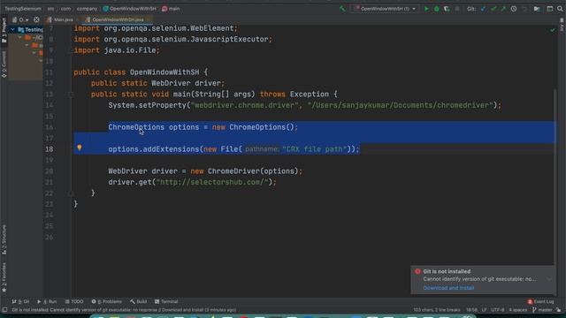Image resolution: width=566 pixels, height=318 pixels.
Task: Click the Git not installed status bar message
Action: click(124, 310)
